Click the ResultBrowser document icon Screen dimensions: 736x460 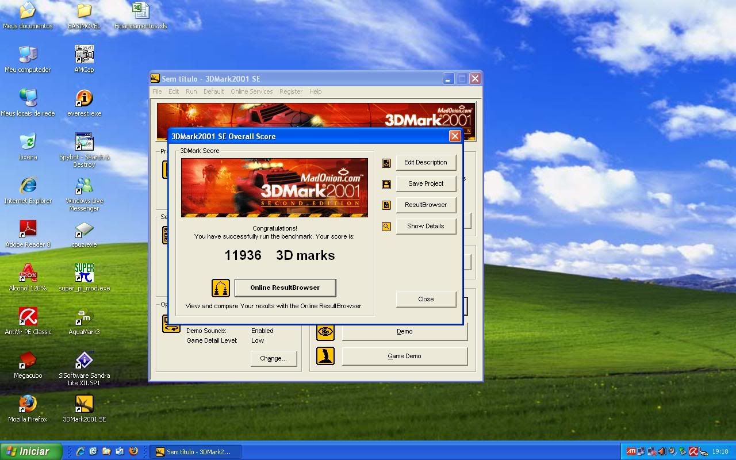pos(386,205)
